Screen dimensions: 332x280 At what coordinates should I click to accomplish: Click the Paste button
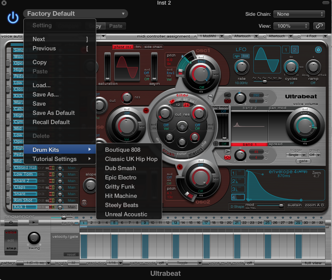pos(116,26)
